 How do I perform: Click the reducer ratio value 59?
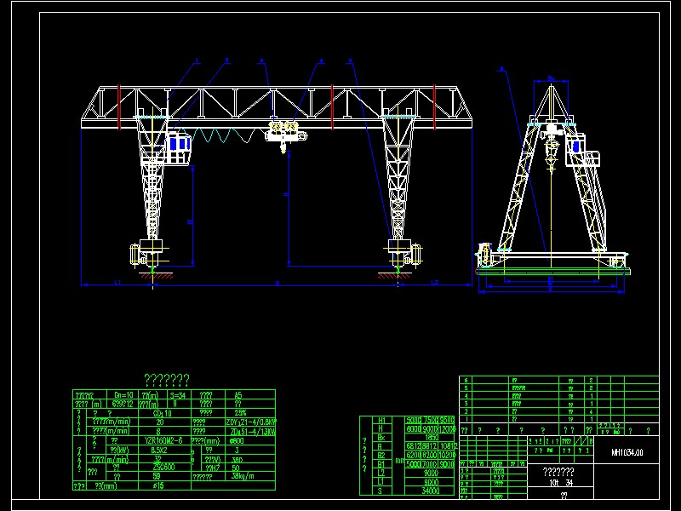coord(157,476)
